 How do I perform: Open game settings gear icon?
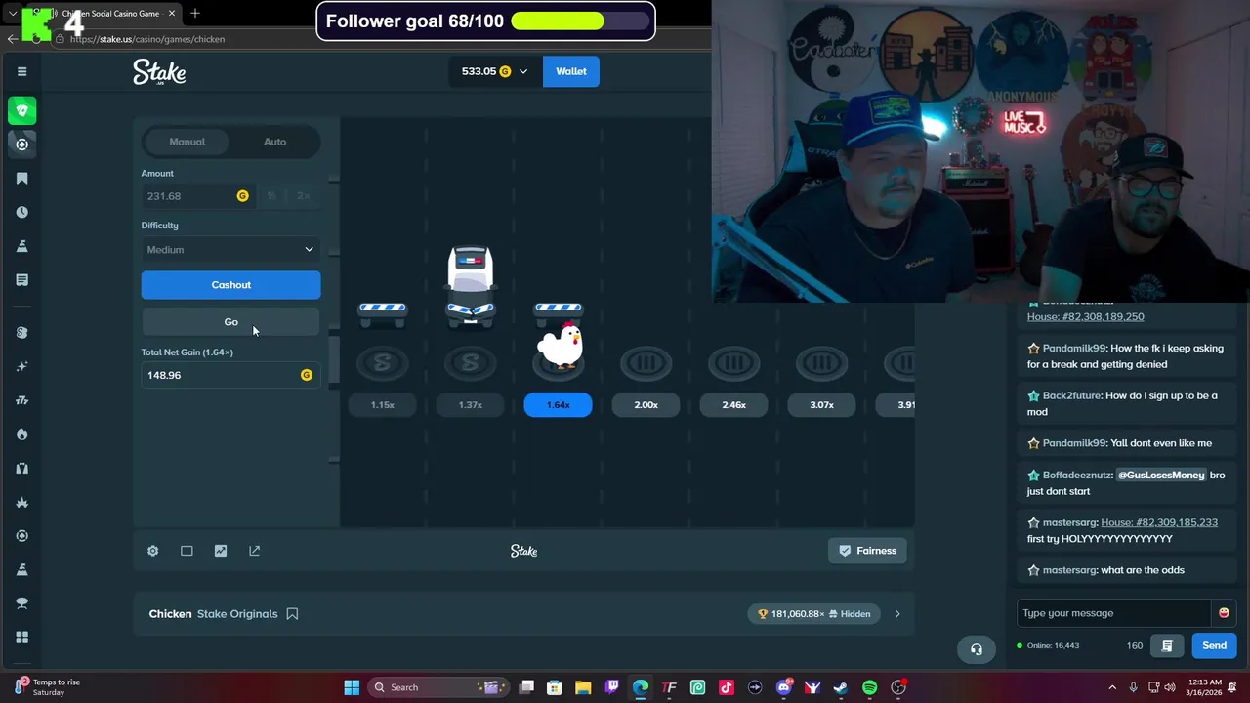tap(152, 551)
